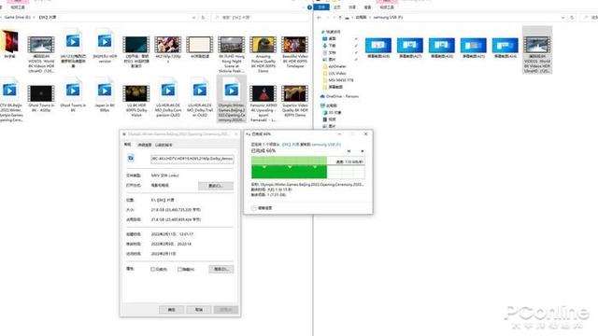
Task: Toggle the hidden attribute checkbox
Action: click(x=179, y=270)
